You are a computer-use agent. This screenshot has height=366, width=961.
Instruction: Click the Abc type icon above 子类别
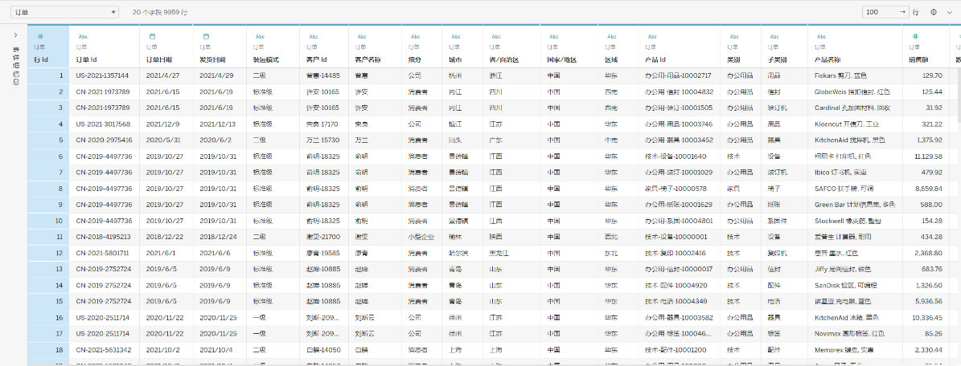(x=774, y=37)
